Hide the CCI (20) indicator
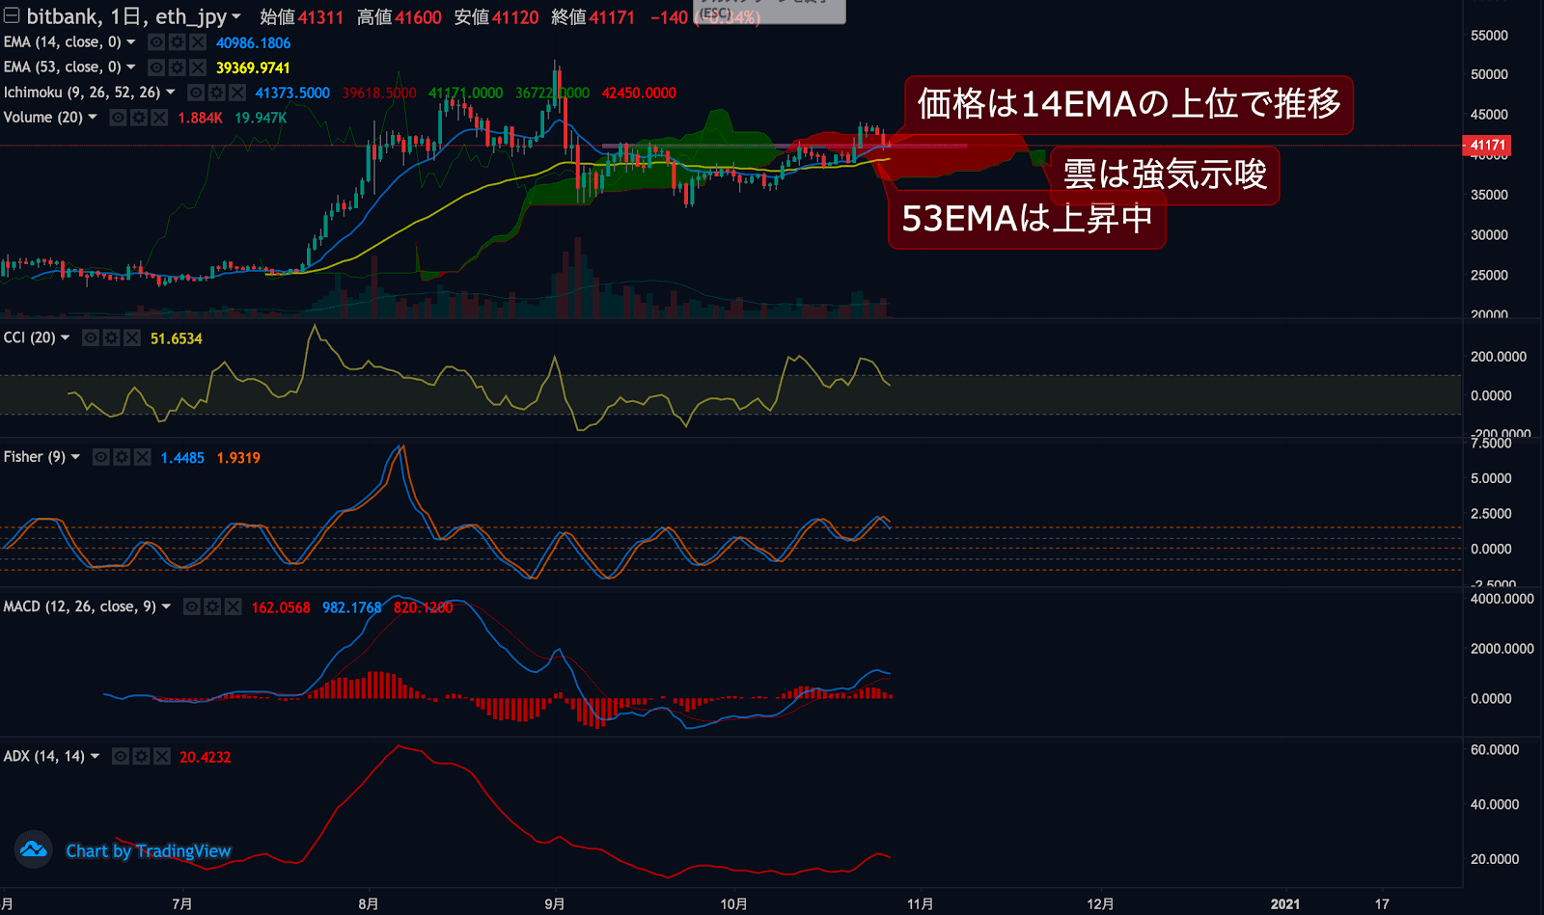Image resolution: width=1544 pixels, height=915 pixels. point(91,337)
